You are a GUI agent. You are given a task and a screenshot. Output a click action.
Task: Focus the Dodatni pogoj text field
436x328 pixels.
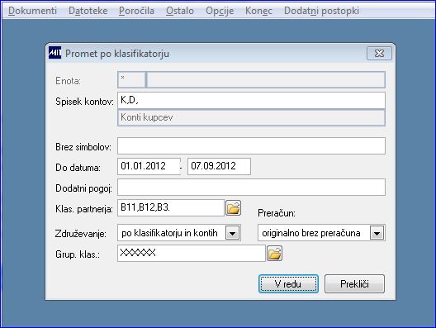pyautogui.click(x=251, y=188)
